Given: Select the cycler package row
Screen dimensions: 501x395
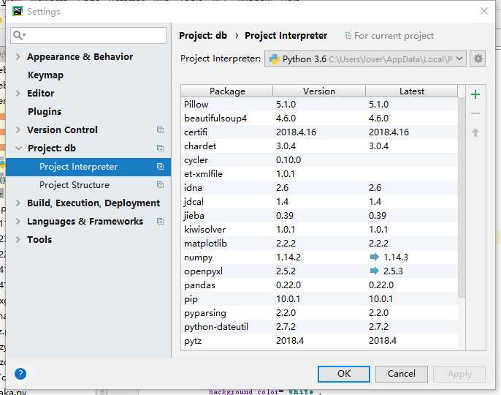Looking at the screenshot, I should 319,159.
